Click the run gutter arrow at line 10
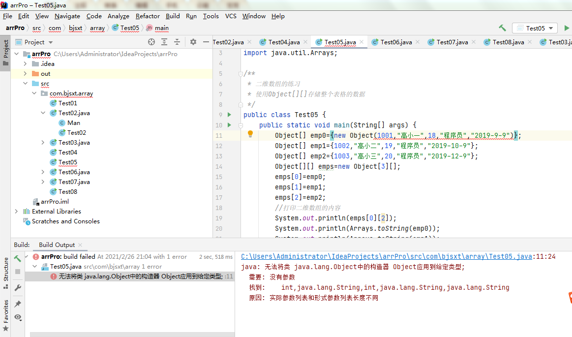572x337 pixels. tap(230, 125)
